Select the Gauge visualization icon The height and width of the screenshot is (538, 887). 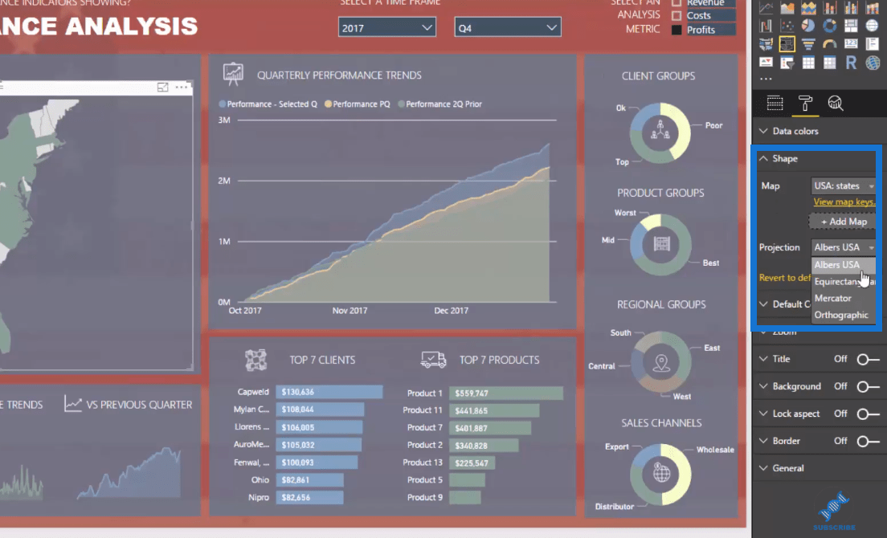[830, 43]
